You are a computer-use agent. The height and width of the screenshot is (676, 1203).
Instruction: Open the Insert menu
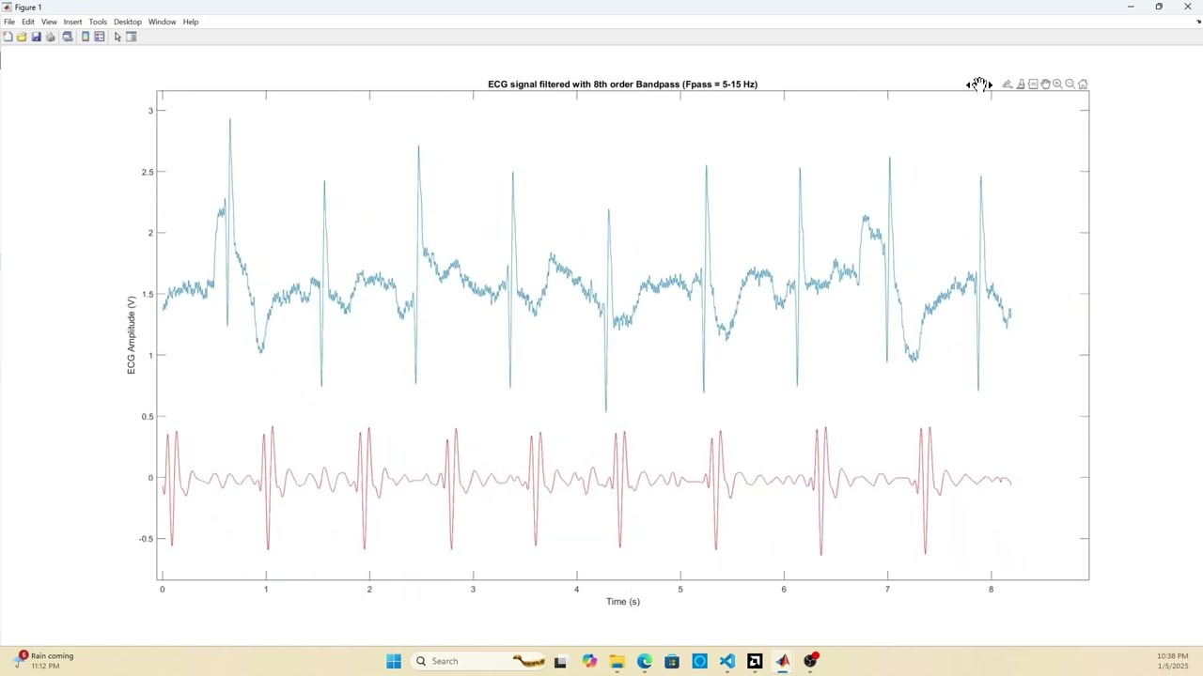[72, 22]
